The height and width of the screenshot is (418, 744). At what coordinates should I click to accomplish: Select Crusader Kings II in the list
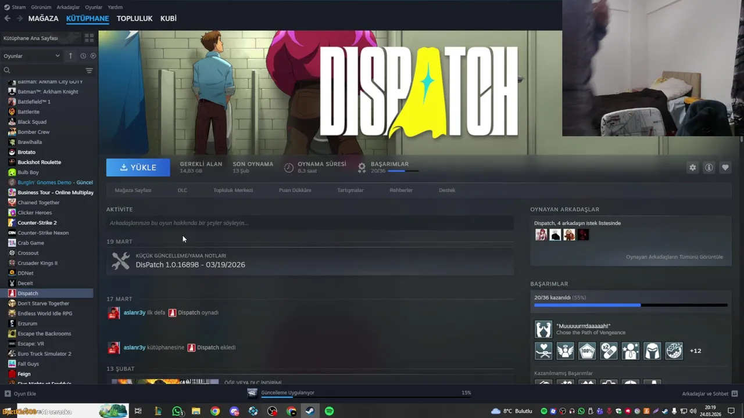(37, 263)
